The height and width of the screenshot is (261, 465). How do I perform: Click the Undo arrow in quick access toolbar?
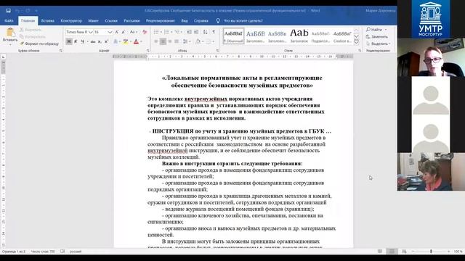point(17,11)
